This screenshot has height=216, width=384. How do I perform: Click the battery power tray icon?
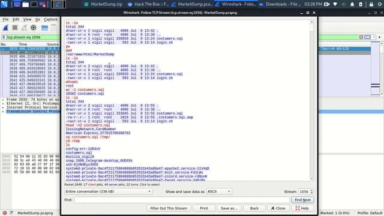[361, 4]
